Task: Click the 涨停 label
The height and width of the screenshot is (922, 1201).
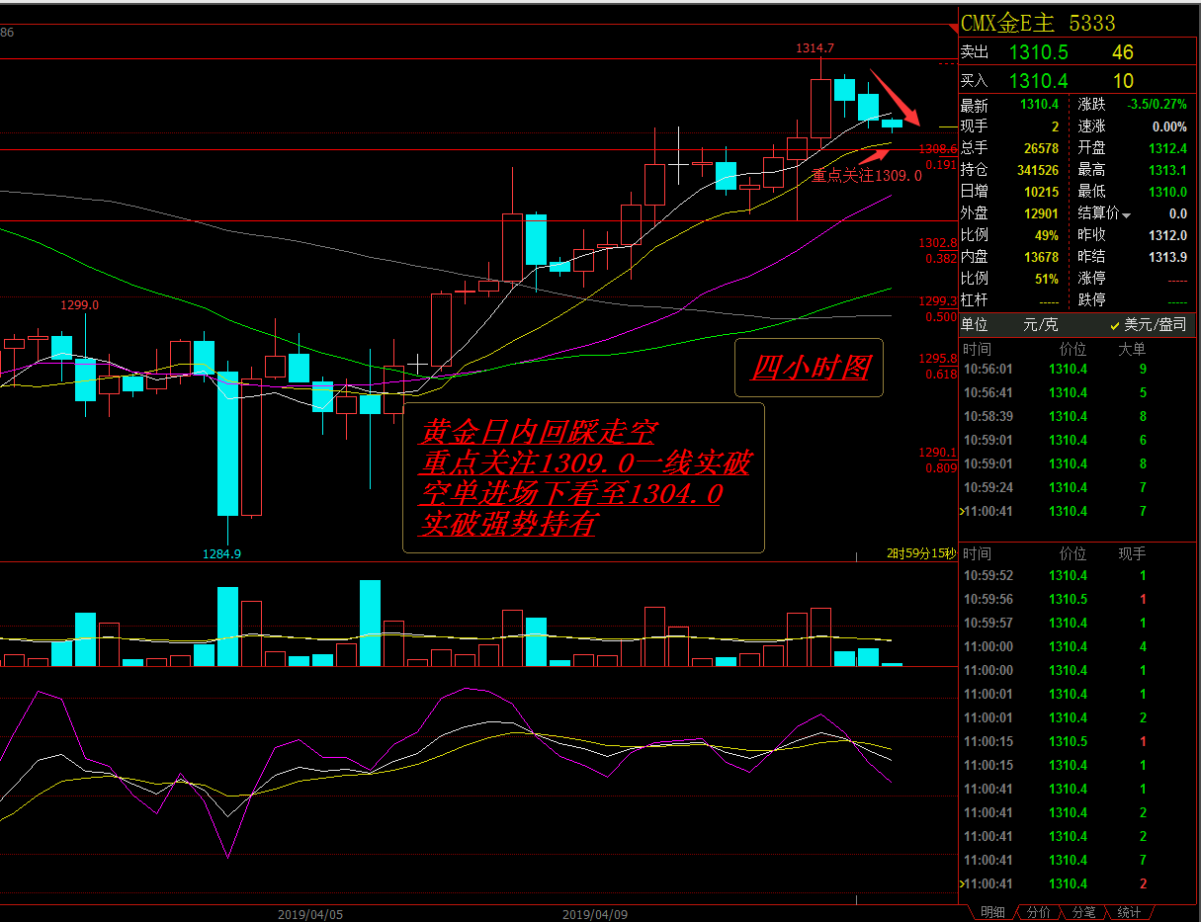Action: click(1092, 279)
